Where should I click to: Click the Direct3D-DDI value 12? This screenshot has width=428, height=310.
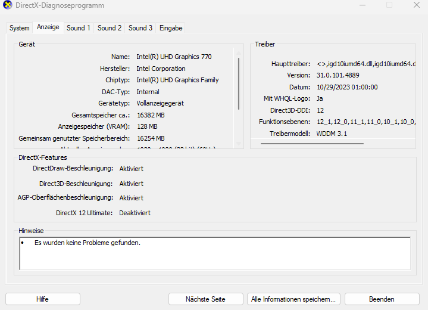(320, 110)
